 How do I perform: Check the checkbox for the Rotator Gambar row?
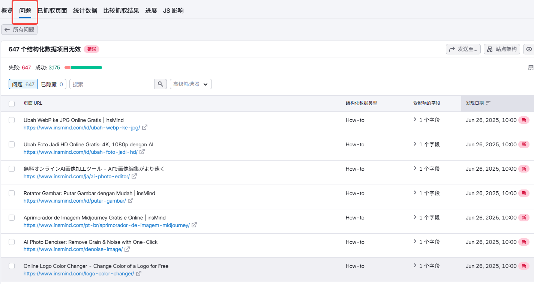coord(11,193)
